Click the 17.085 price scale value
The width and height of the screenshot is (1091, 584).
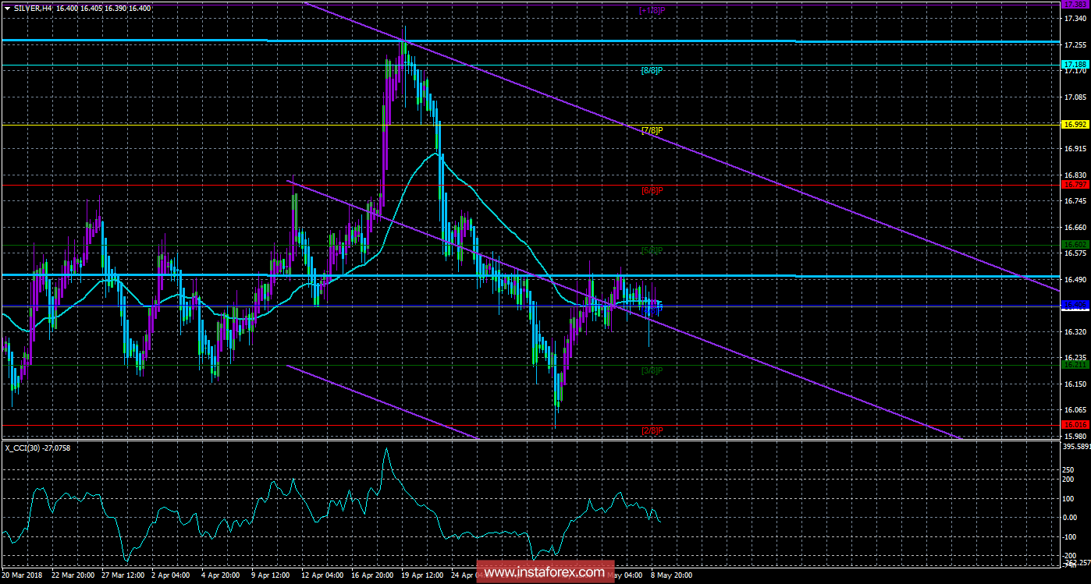coord(1075,97)
